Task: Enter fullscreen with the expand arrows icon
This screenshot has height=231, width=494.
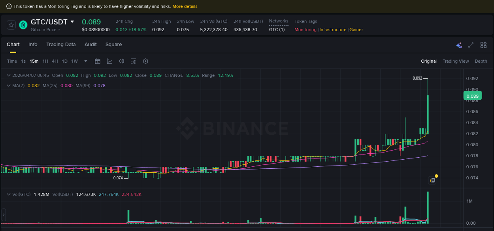Action: pos(471,45)
